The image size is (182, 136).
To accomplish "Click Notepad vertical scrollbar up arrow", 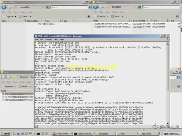I will pos(167,43).
